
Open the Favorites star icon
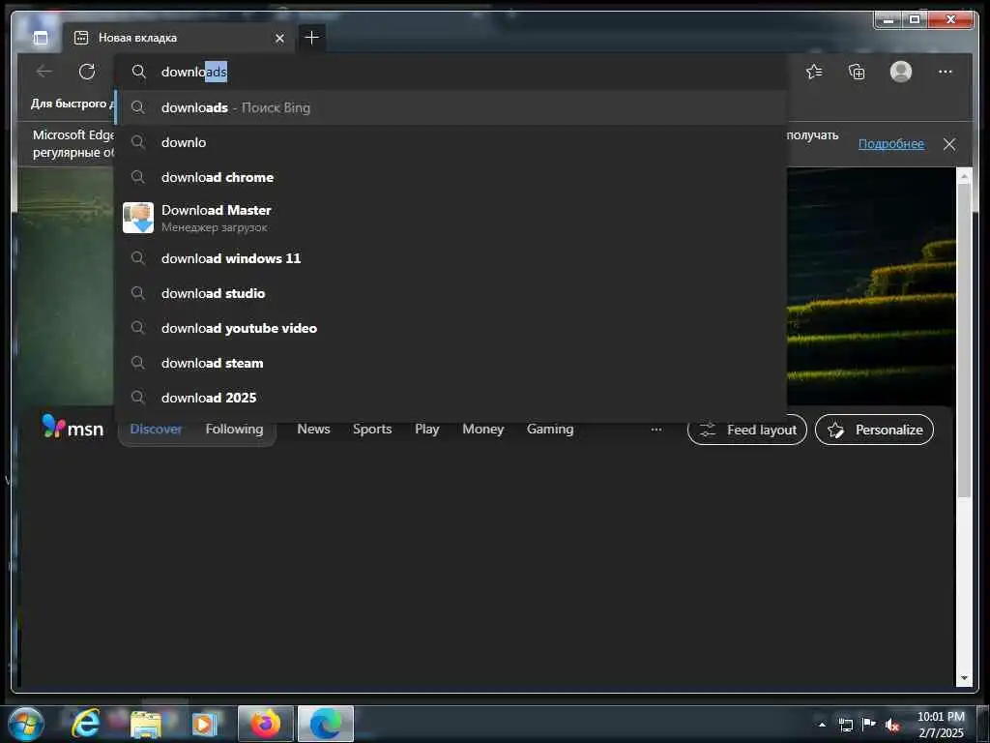pos(814,72)
